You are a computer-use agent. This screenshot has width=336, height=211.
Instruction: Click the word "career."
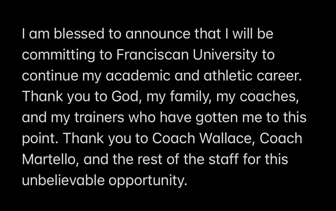point(279,76)
